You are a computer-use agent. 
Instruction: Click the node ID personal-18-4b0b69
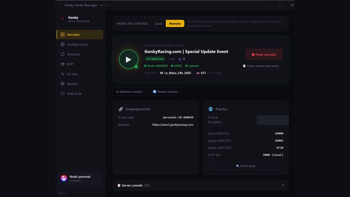(178, 117)
